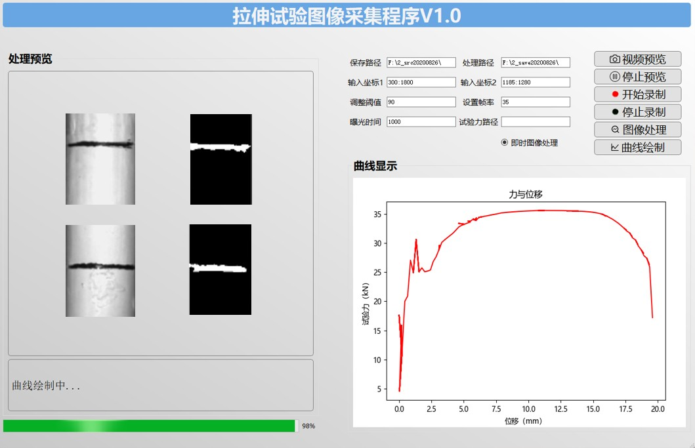Viewport: 695px width, 448px height.
Task: Click the 处理路径 text field
Action: coord(535,63)
